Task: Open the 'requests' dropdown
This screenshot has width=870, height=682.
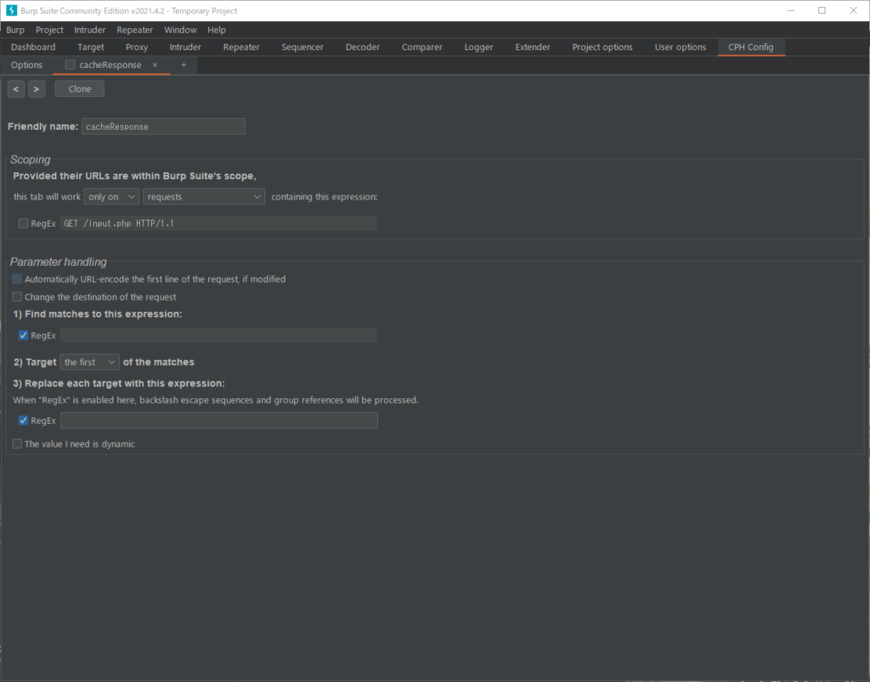Action: click(203, 196)
